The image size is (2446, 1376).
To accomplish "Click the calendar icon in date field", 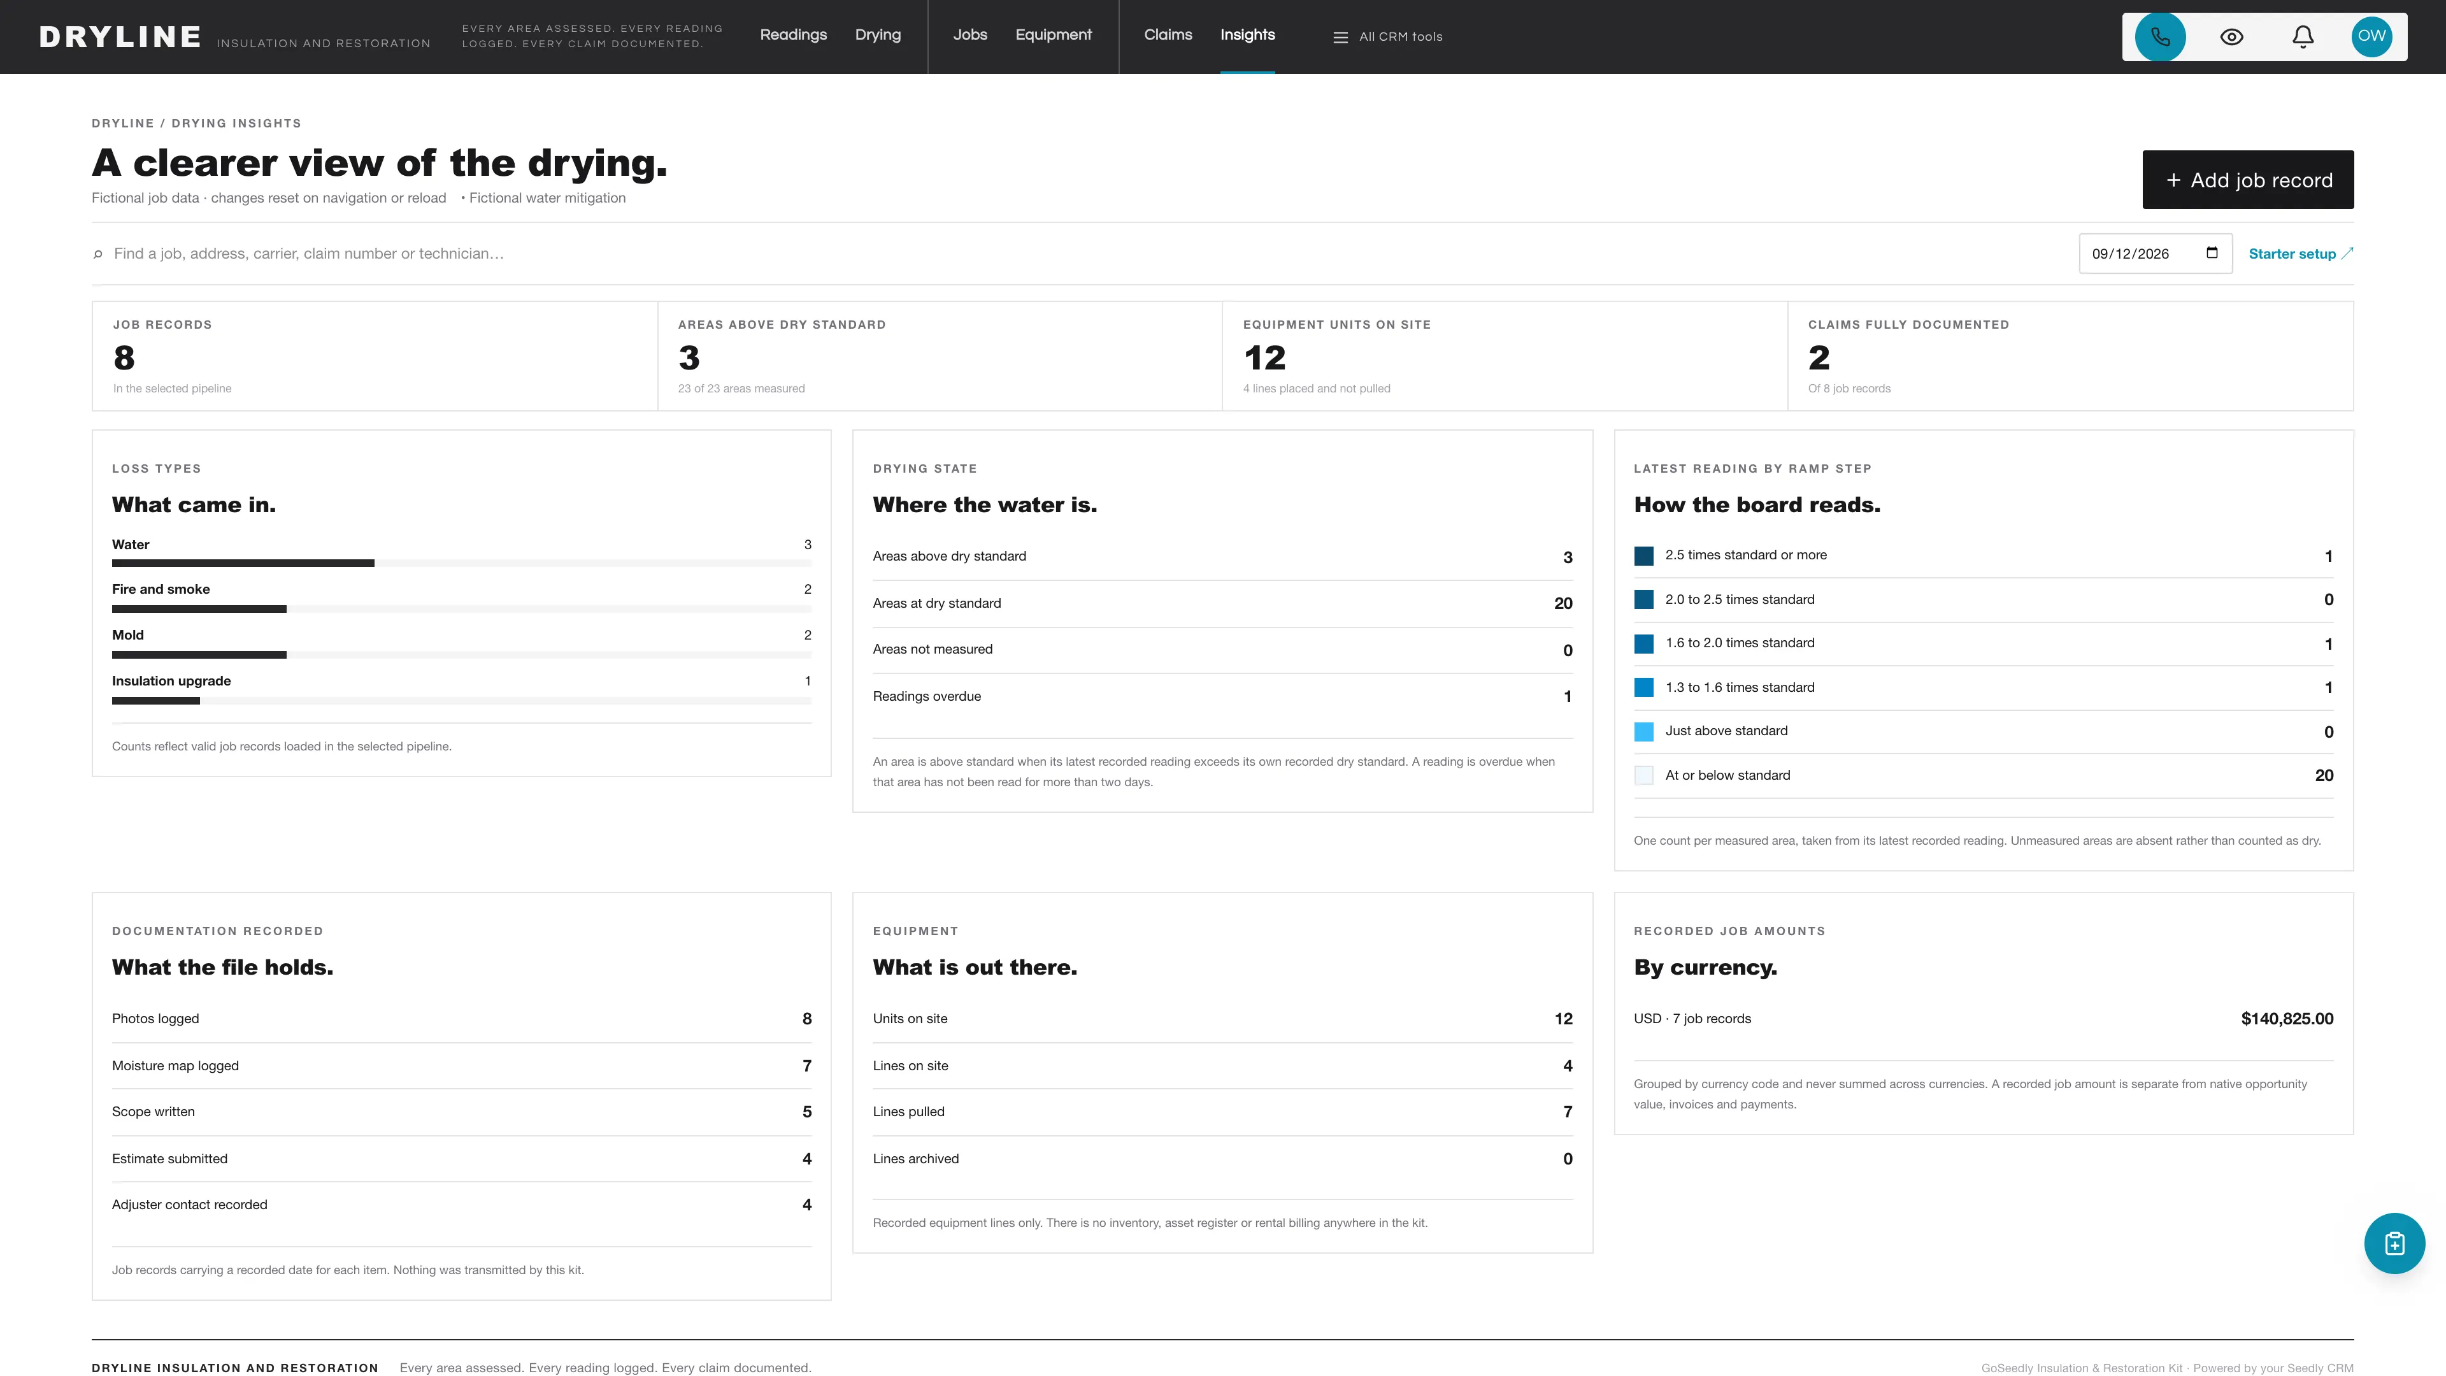I will (2212, 253).
